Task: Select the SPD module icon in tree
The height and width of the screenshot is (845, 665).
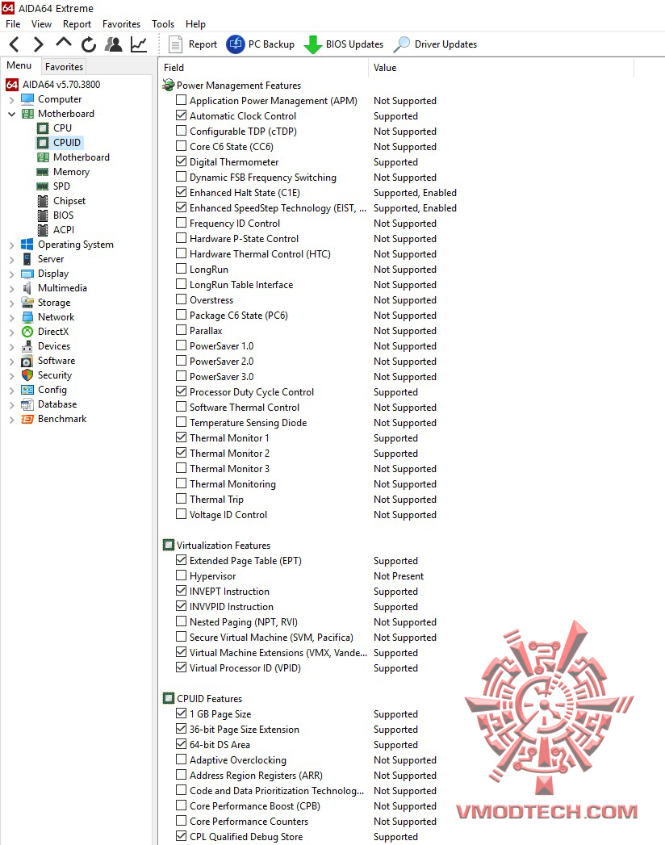Action: [x=43, y=186]
